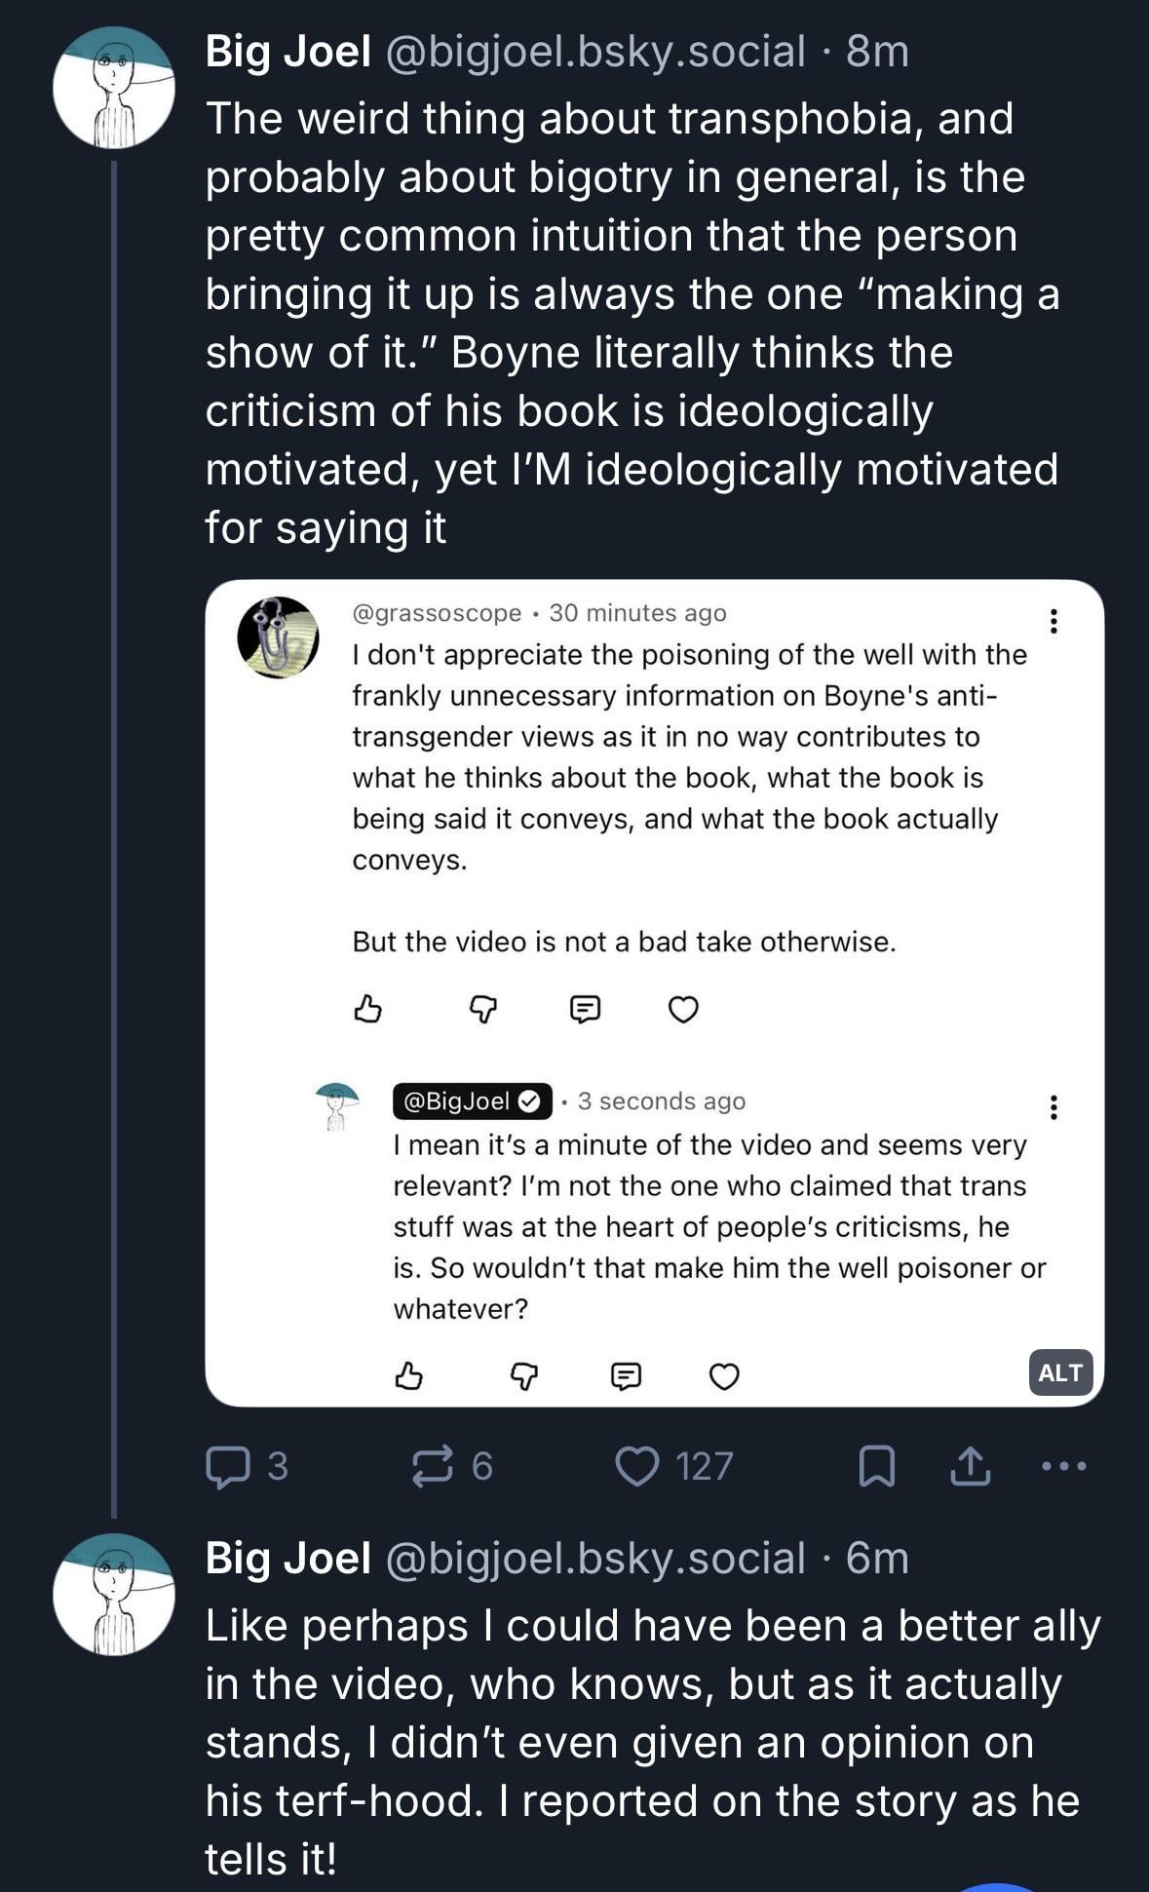The width and height of the screenshot is (1149, 1892).
Task: Share the first post via share icon
Action: 970,1466
